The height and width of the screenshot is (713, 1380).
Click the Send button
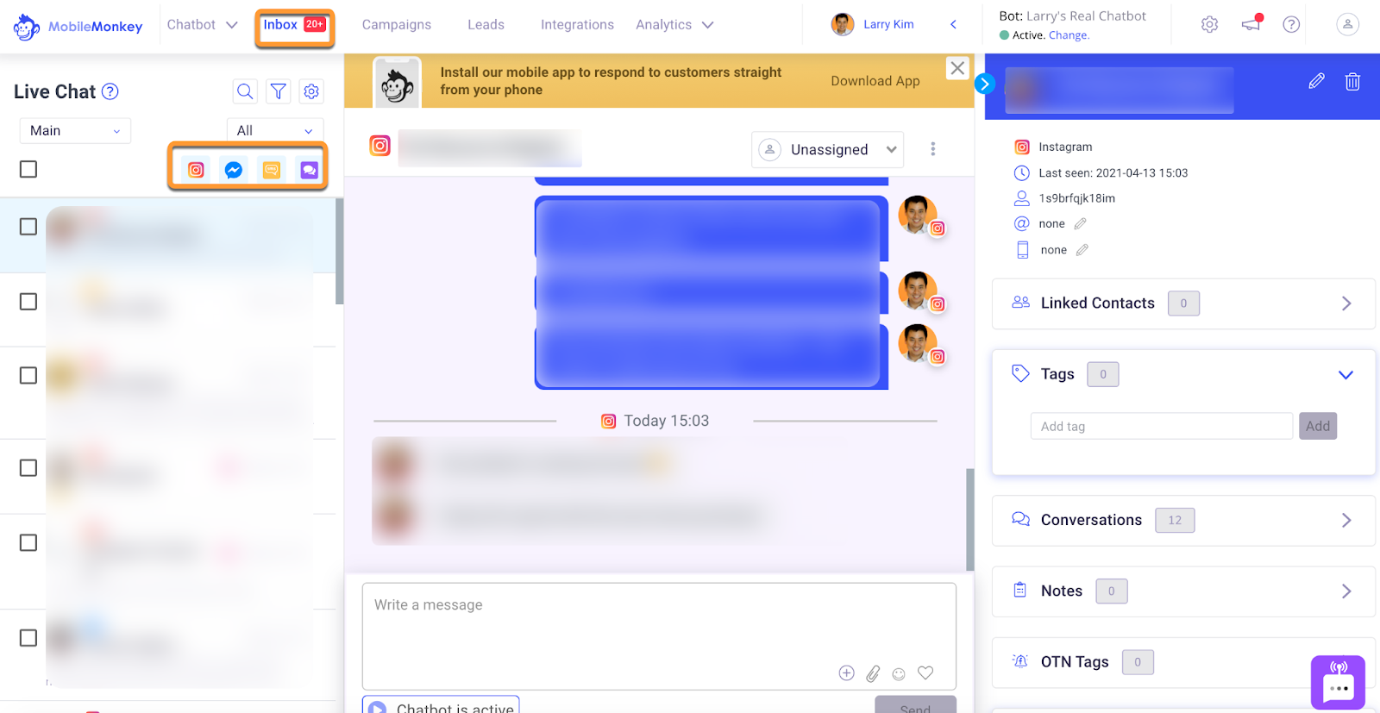(915, 704)
